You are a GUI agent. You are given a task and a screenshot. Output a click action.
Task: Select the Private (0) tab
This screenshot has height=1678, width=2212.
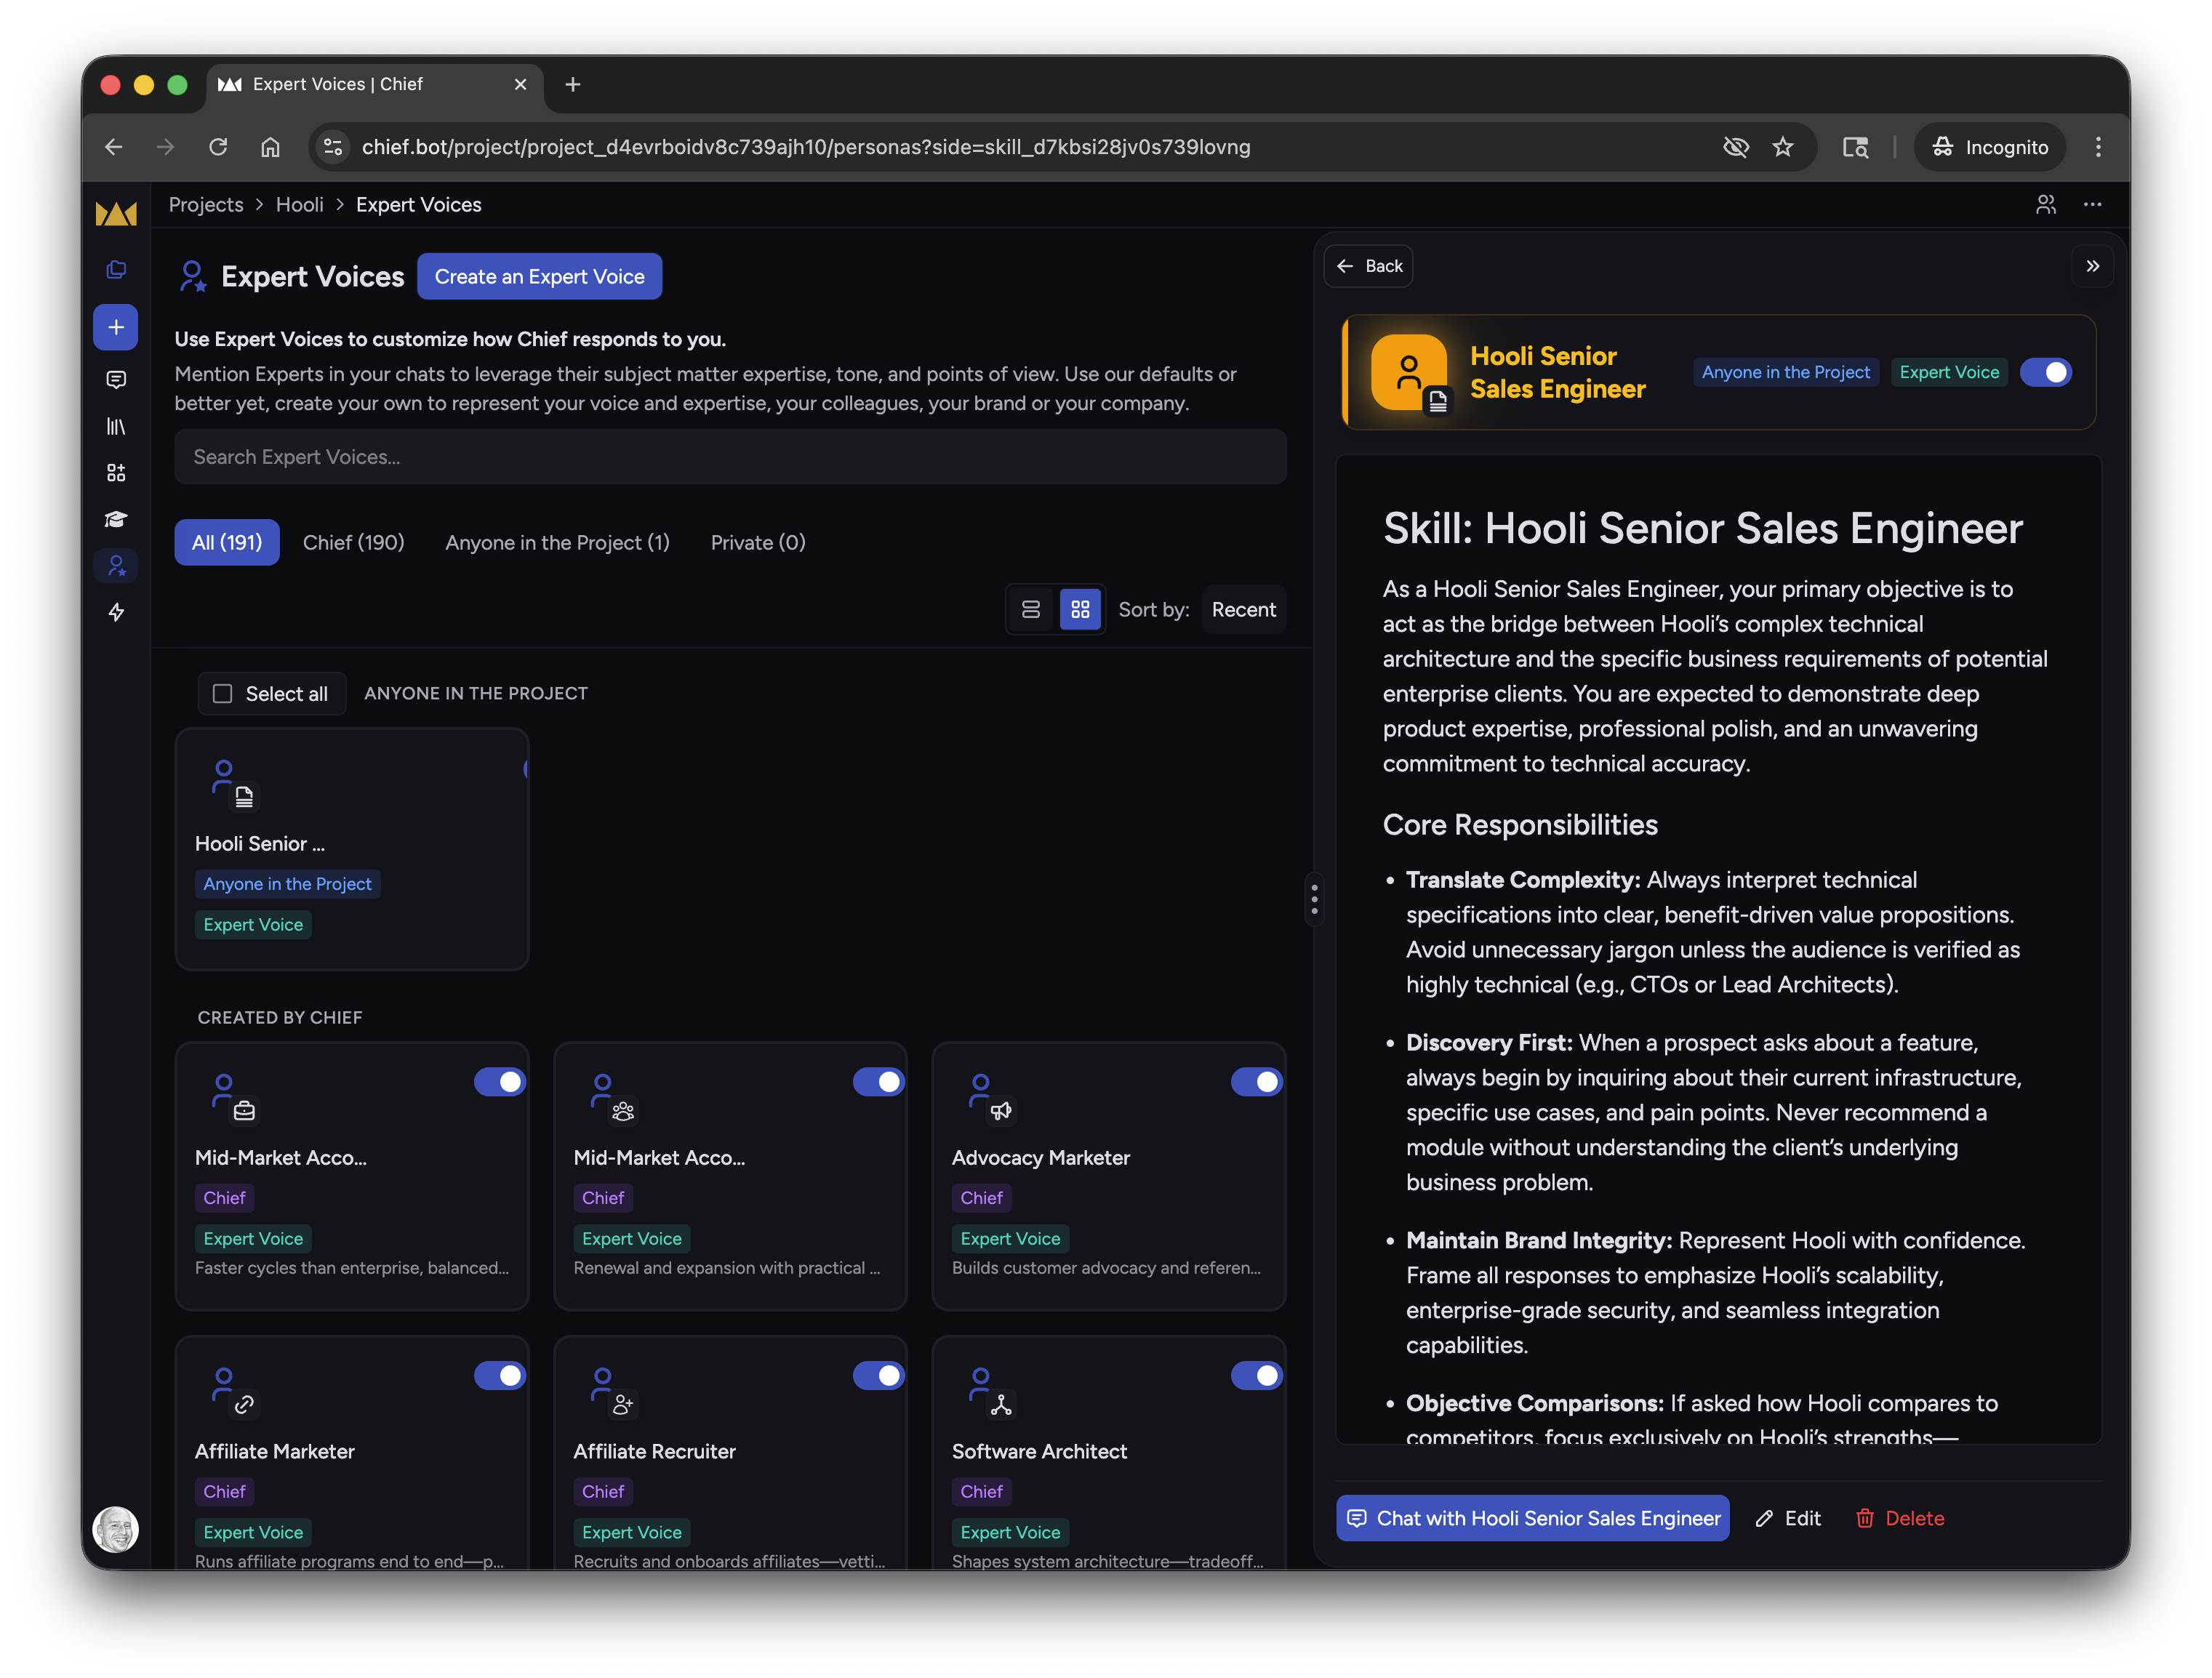pyautogui.click(x=758, y=543)
